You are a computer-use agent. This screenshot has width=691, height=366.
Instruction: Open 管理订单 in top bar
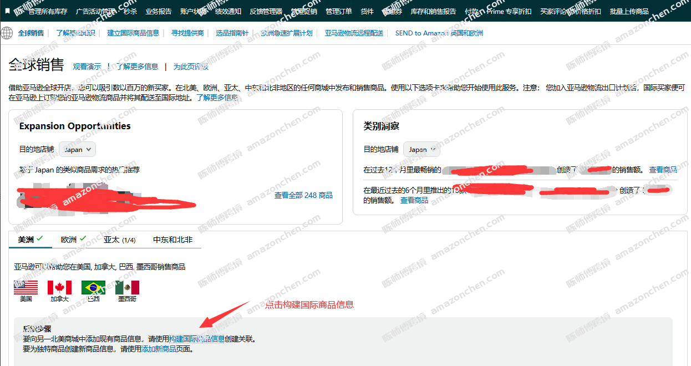coord(339,11)
